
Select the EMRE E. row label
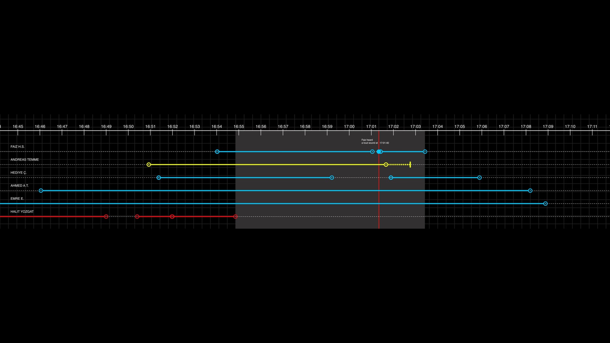pyautogui.click(x=17, y=199)
